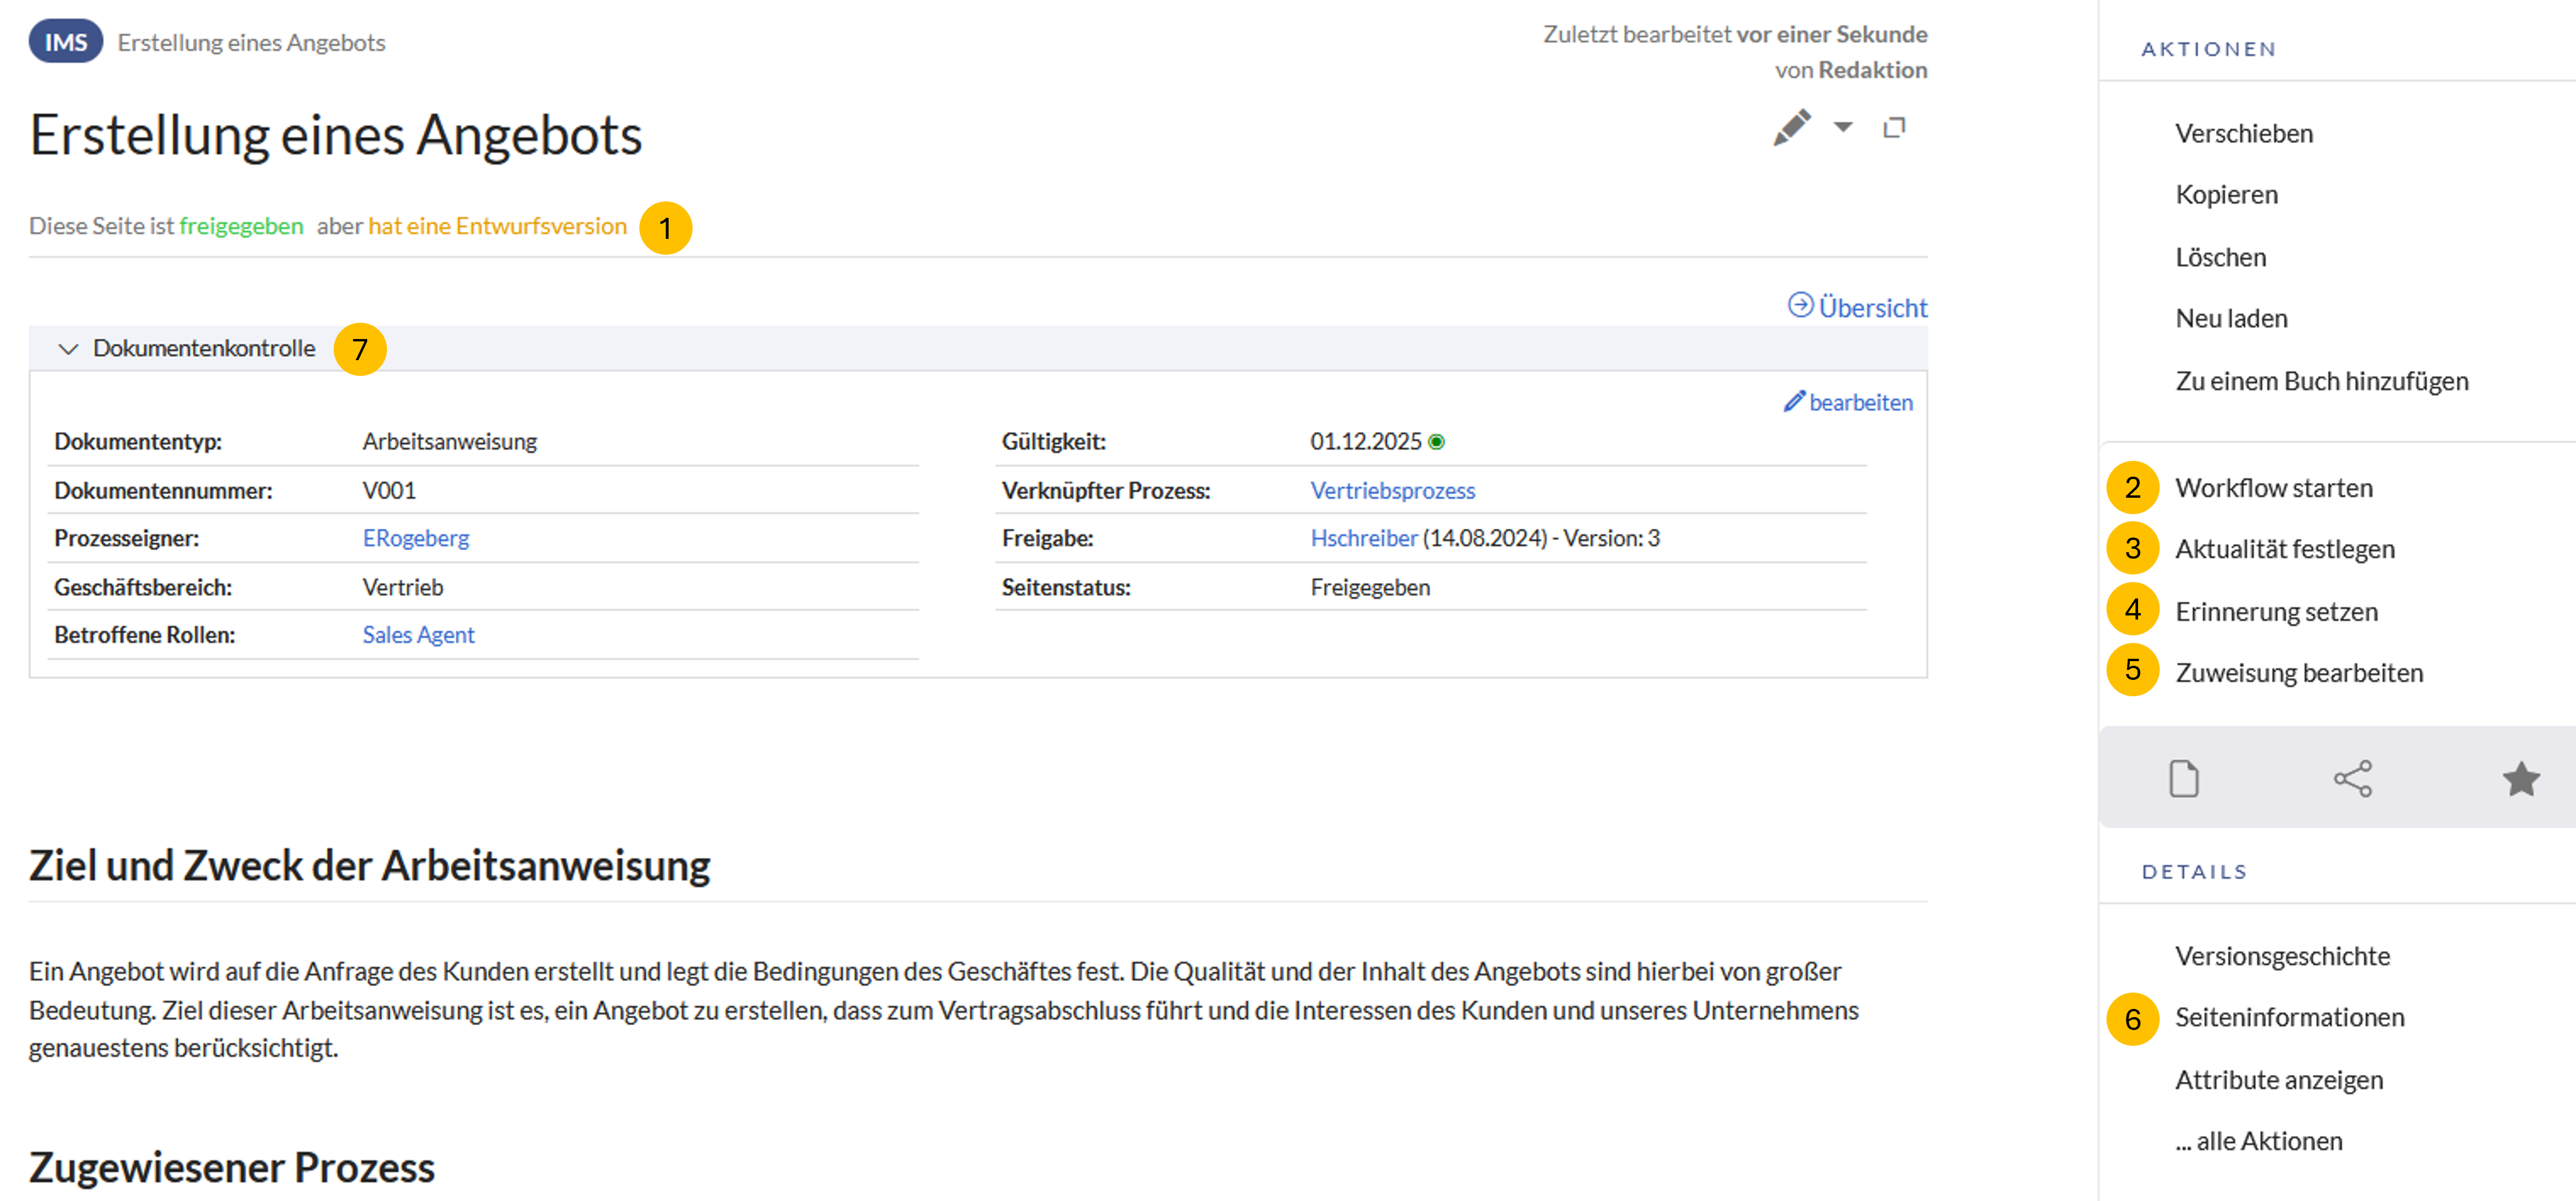
Task: Click the green validity status dot
Action: (x=1436, y=442)
